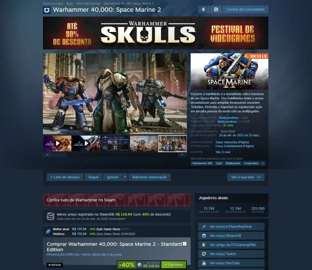Click the # 997630 sub ID badge
The image size is (312, 270).
pos(55,265)
